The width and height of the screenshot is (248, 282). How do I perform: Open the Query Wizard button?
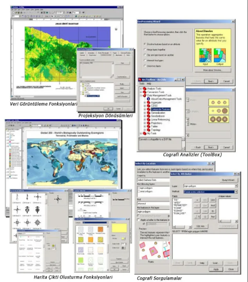tap(229, 180)
